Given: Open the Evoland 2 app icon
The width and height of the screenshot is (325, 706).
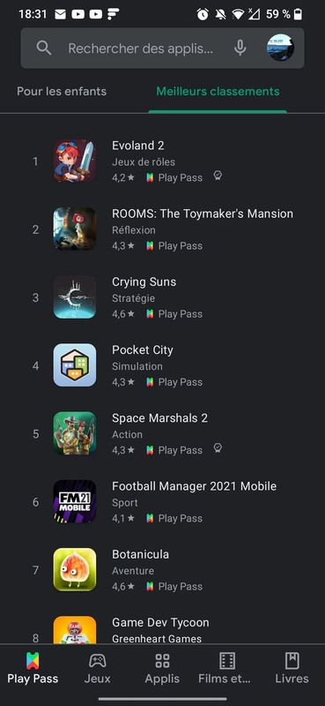Looking at the screenshot, I should pyautogui.click(x=75, y=161).
